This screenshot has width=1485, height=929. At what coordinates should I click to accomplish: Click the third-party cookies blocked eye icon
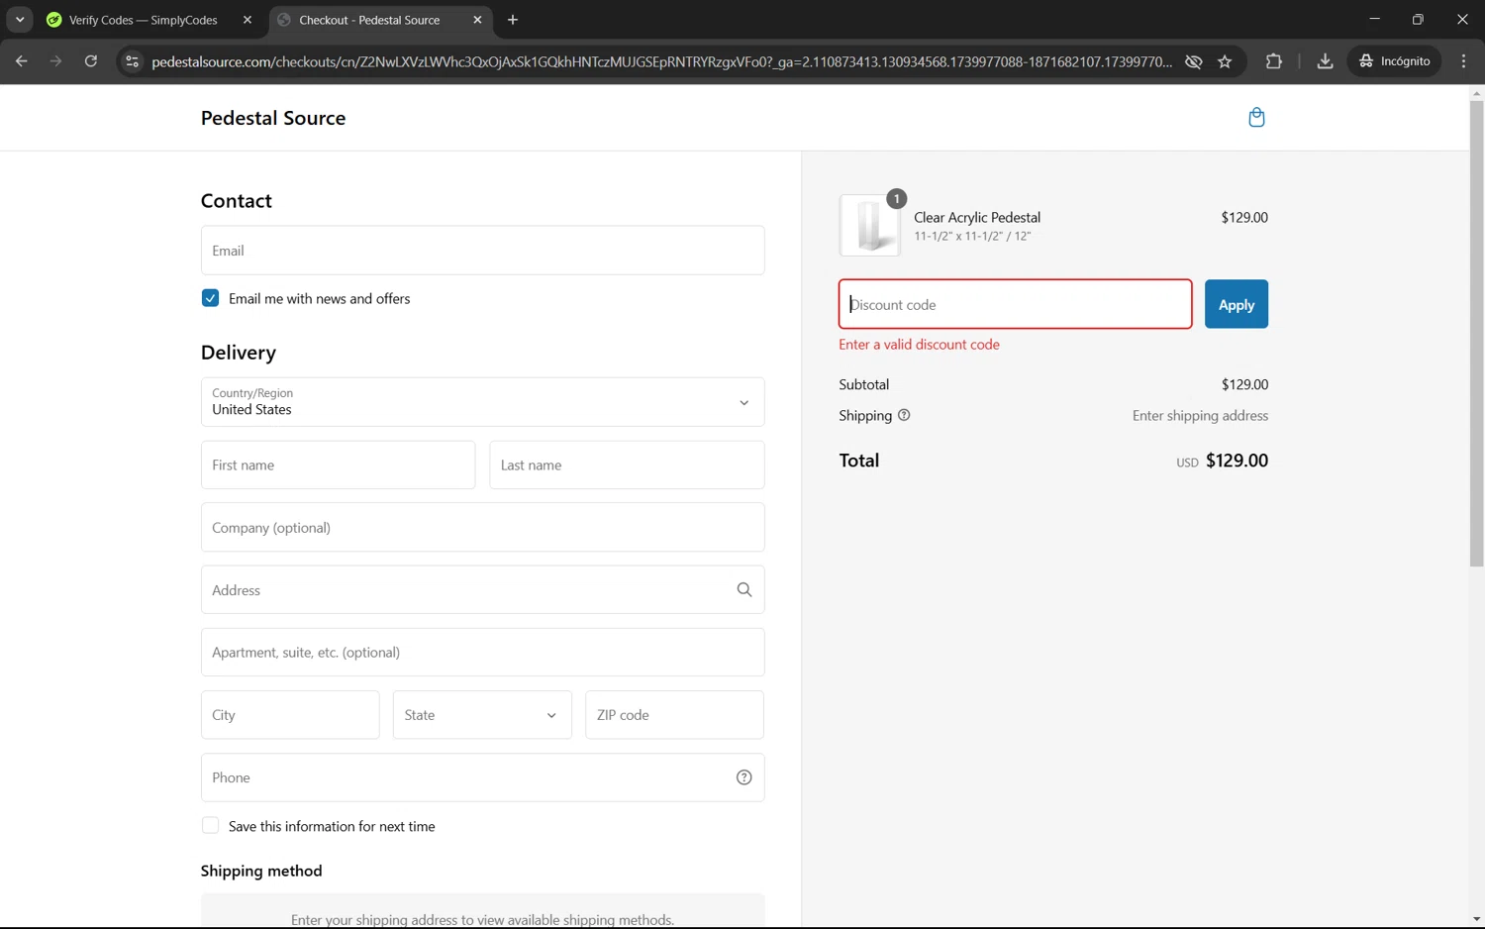pos(1194,61)
